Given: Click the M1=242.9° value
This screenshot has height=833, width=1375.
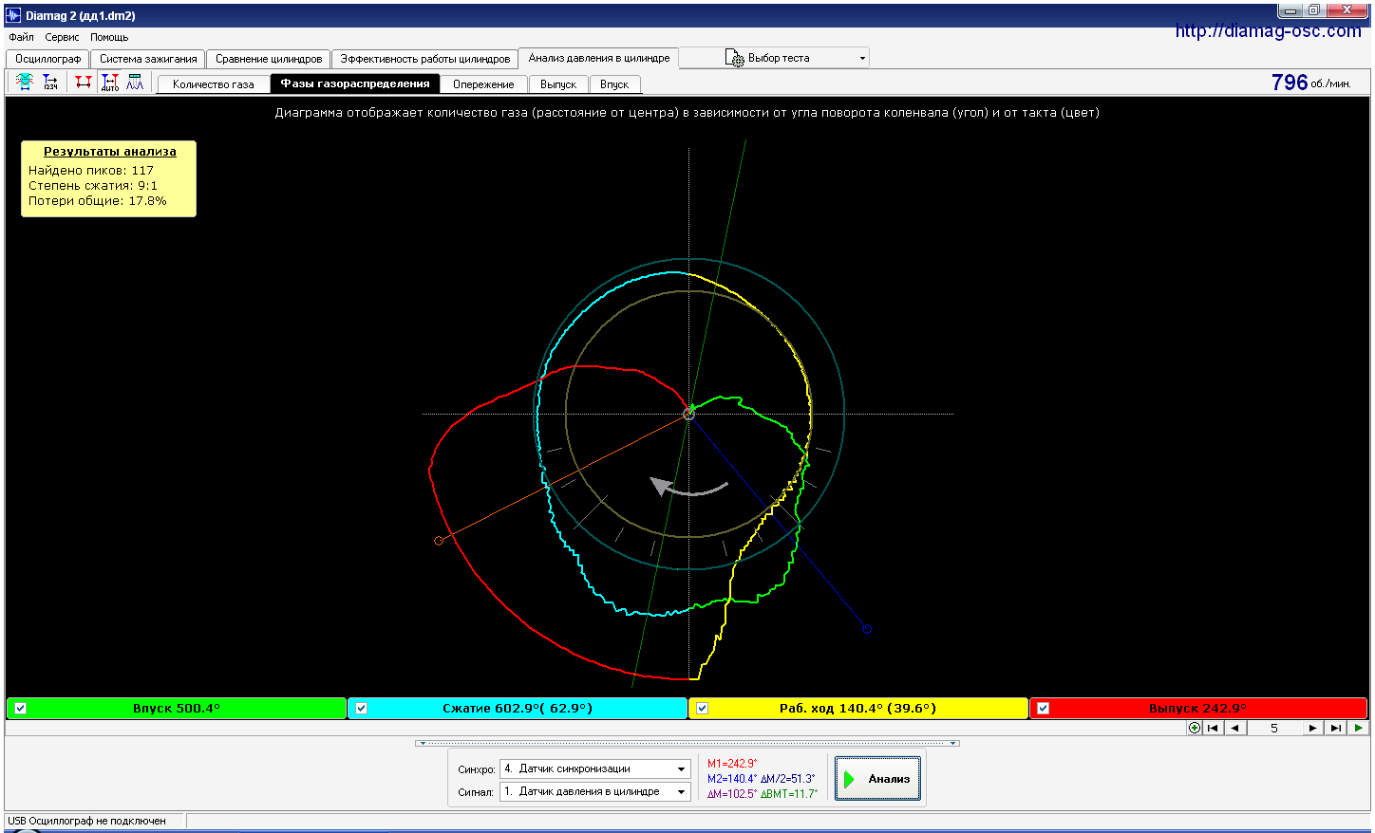Looking at the screenshot, I should 732,764.
